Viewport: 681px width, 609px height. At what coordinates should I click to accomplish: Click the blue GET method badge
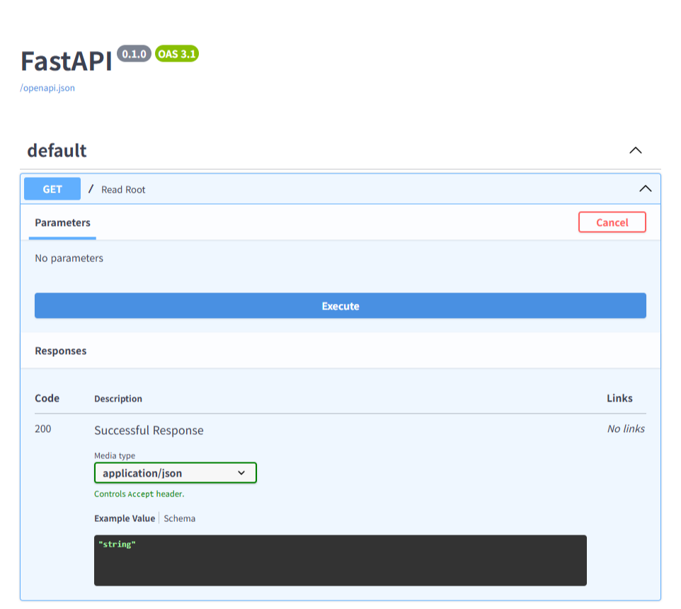52,189
